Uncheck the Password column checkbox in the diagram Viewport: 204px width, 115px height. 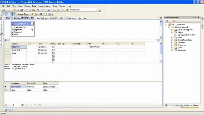click(x=13, y=32)
